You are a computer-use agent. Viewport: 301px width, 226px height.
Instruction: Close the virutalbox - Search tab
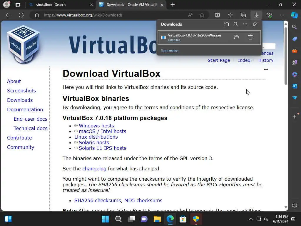pyautogui.click(x=92, y=5)
